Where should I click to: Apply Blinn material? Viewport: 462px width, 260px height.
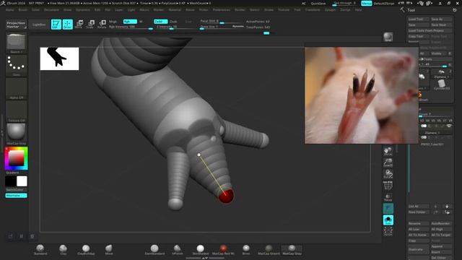246,249
